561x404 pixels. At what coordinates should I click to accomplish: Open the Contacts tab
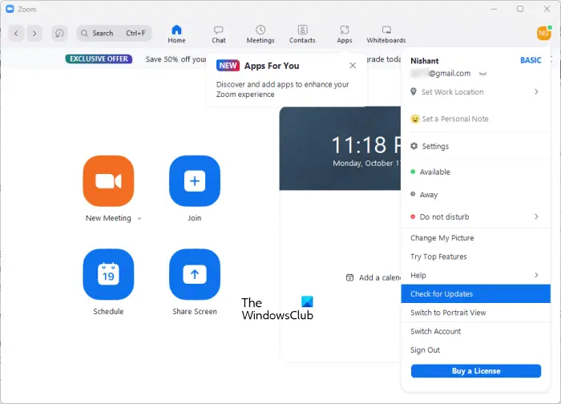click(x=302, y=34)
